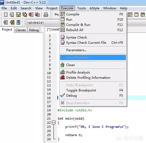Click the printf line in the code editor
Image resolution: width=146 pixels, height=143 pixels.
[x=97, y=127]
